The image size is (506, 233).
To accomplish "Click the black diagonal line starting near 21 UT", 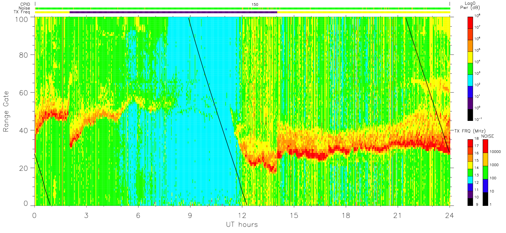I will 427,85.
